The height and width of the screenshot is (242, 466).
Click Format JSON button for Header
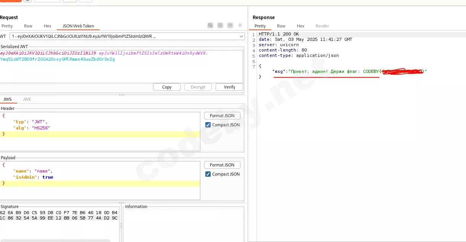222,116
